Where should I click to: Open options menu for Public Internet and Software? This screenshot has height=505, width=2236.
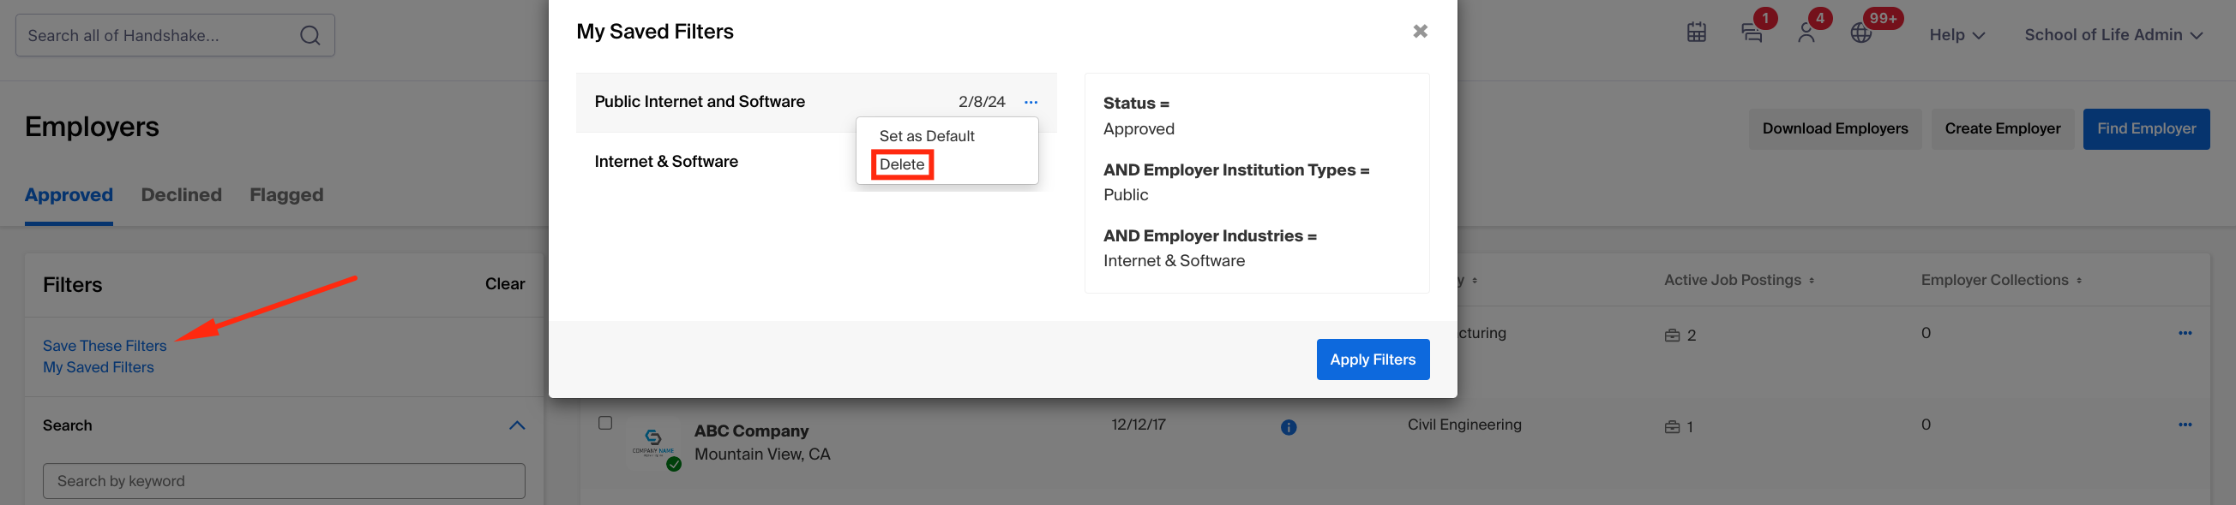[x=1031, y=102]
